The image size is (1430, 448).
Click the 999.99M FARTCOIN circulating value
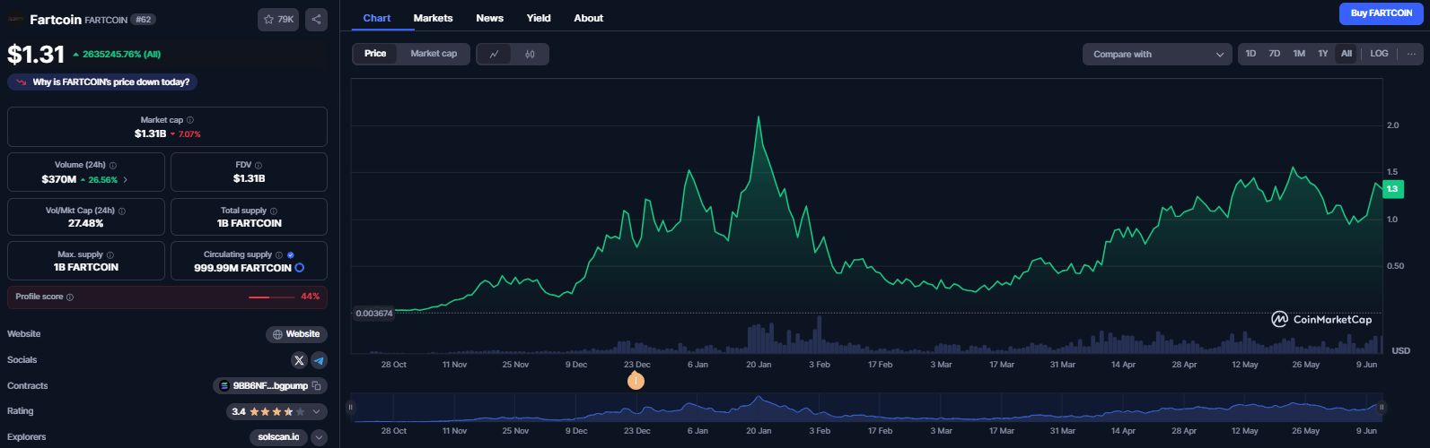pyautogui.click(x=242, y=268)
